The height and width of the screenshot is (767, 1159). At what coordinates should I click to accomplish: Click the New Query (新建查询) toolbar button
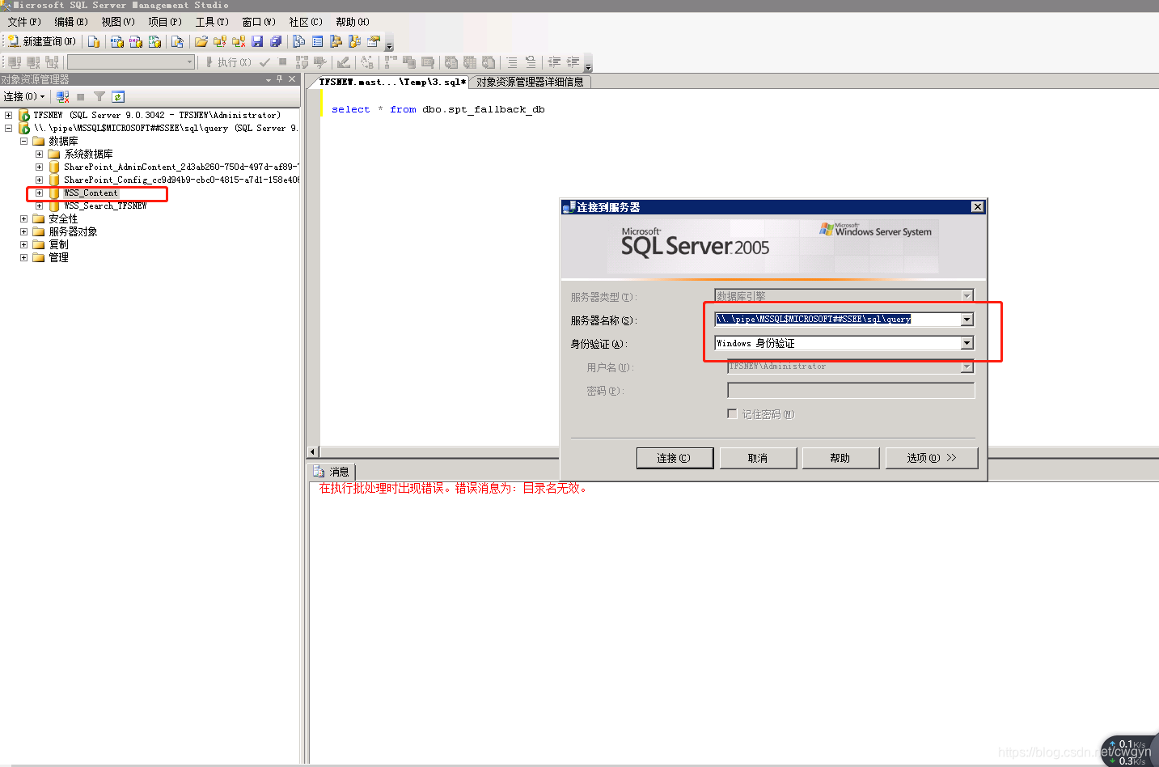(x=42, y=41)
